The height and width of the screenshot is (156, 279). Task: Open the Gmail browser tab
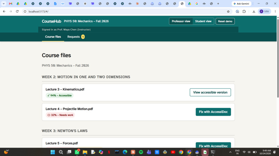click(10, 3)
